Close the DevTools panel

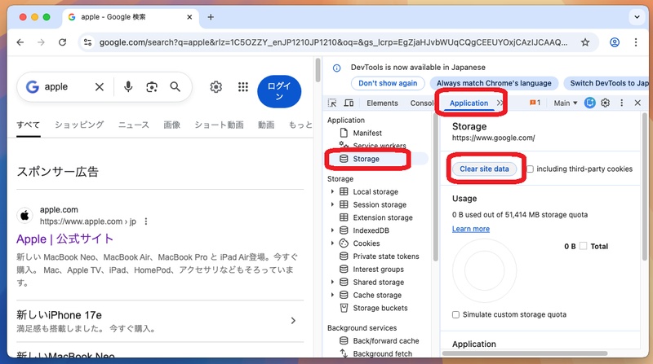click(x=637, y=103)
